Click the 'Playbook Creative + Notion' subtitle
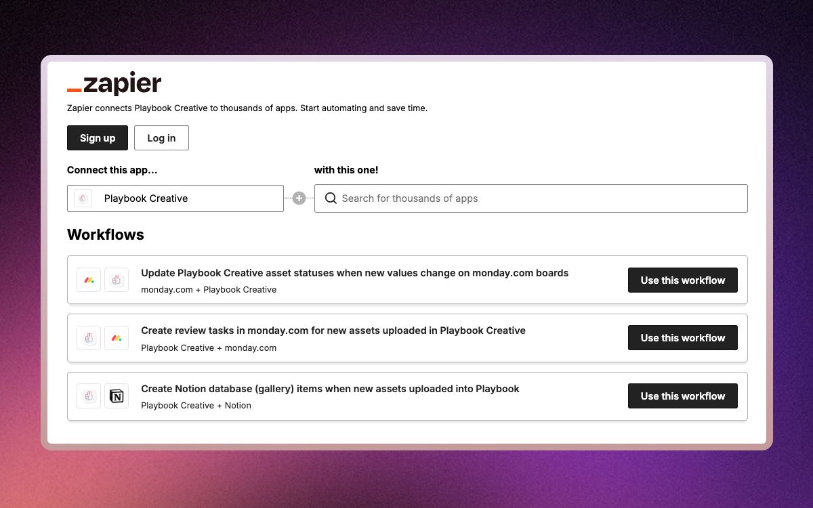This screenshot has width=813, height=508. (196, 405)
